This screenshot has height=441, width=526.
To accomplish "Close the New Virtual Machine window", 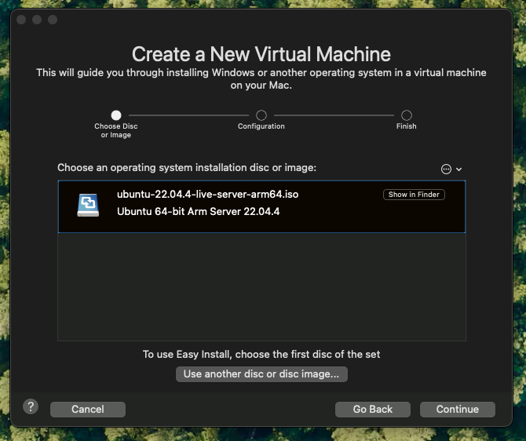I will click(21, 19).
